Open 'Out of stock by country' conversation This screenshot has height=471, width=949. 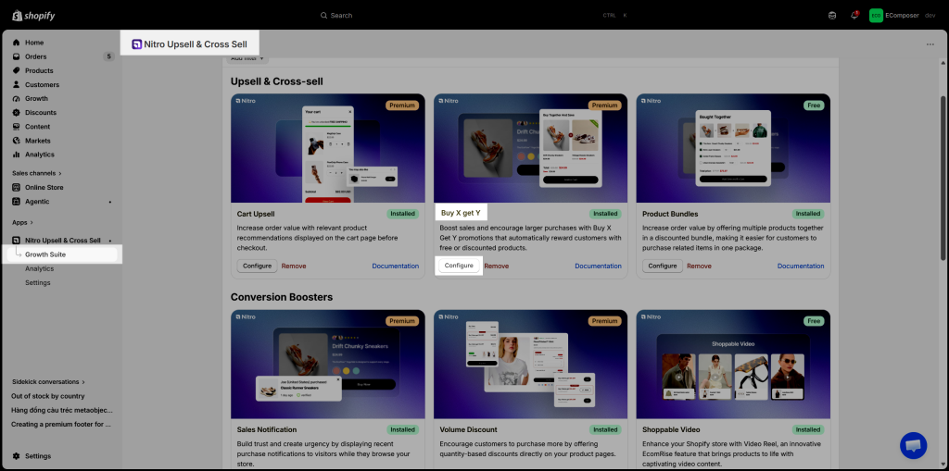pos(48,396)
